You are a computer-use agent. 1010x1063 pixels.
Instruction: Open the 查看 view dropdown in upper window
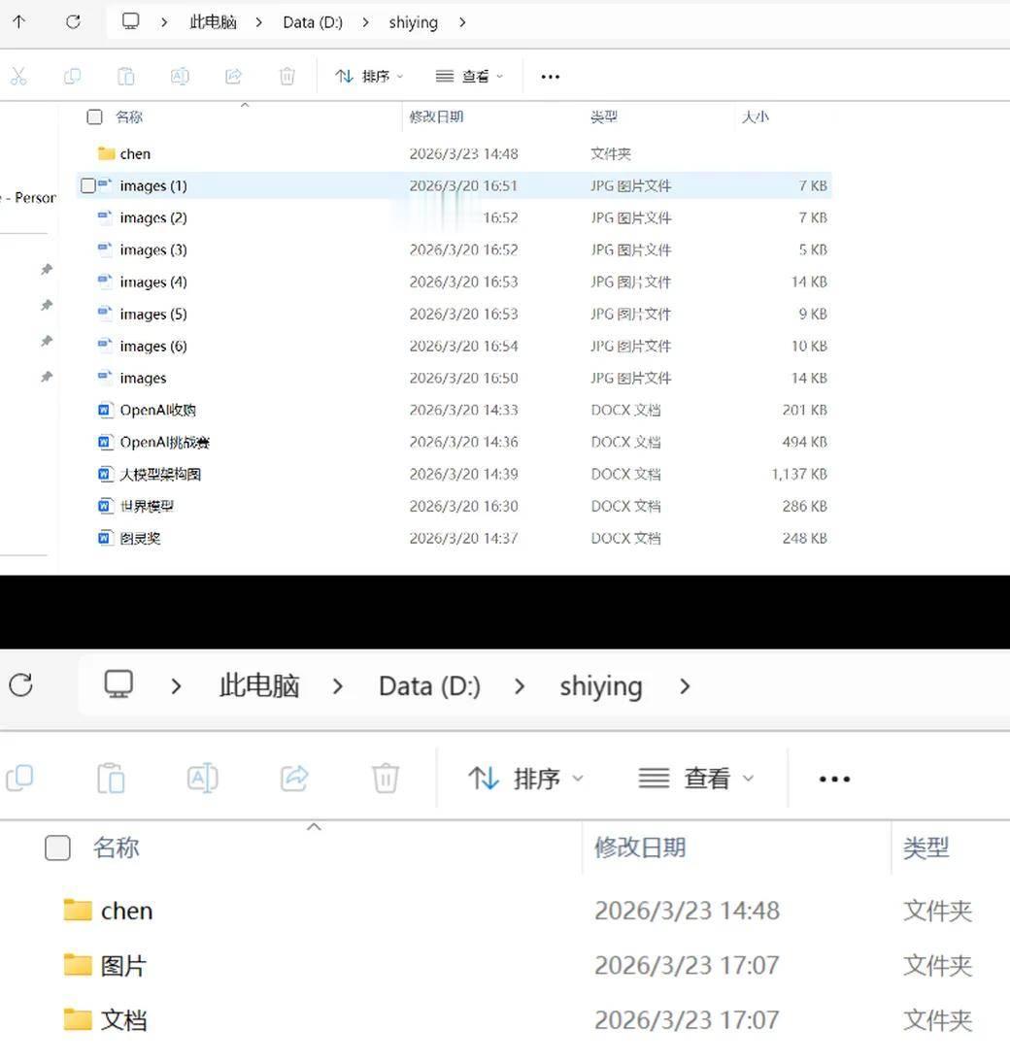pyautogui.click(x=469, y=76)
